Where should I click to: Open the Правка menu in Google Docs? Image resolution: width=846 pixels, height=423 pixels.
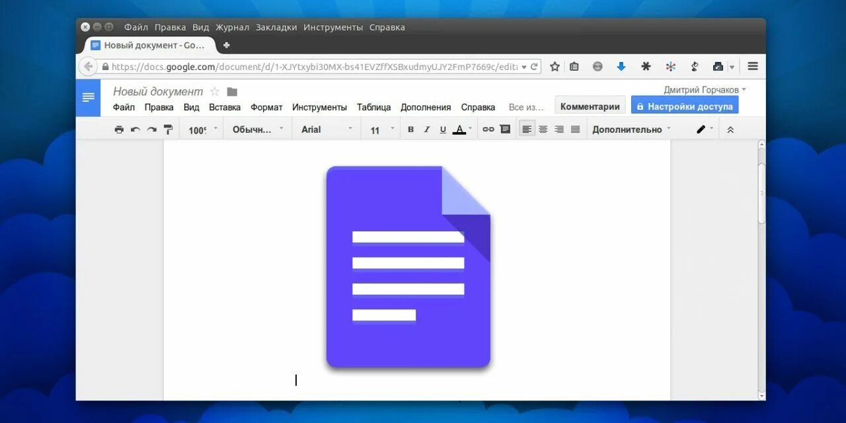pos(159,107)
